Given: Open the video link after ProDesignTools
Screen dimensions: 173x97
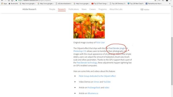Looking at the screenshot, I should [x=107, y=88].
